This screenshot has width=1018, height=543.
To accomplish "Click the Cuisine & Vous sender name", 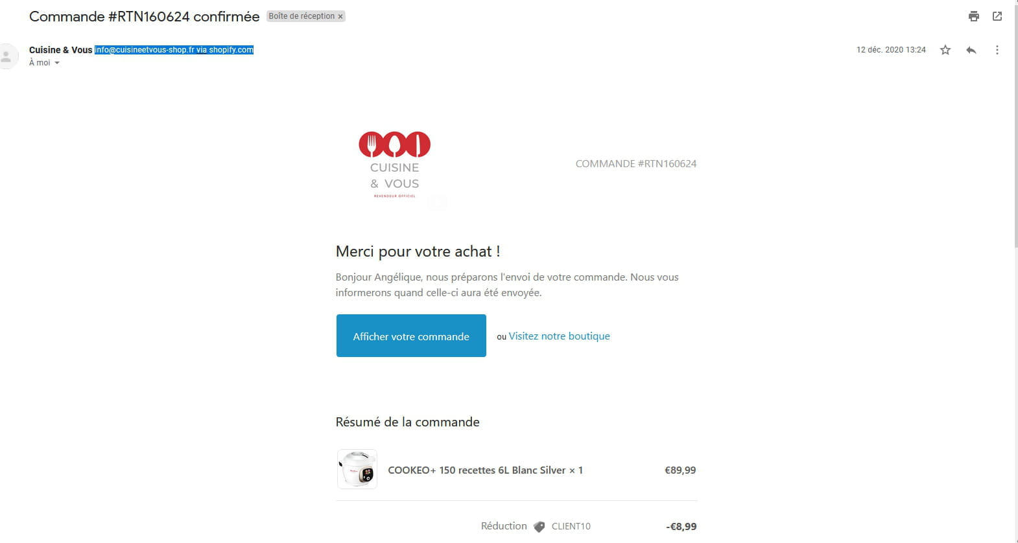I will [x=61, y=50].
